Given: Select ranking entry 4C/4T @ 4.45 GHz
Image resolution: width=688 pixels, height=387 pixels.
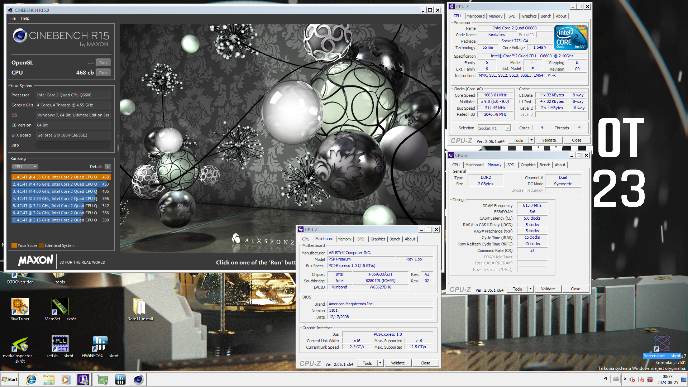Looking at the screenshot, I should (x=61, y=184).
